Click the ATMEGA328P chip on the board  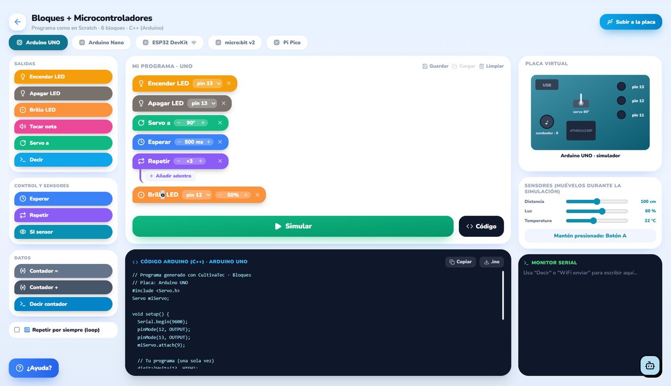(x=581, y=130)
